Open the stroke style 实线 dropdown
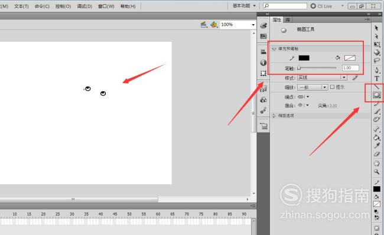Viewport: 384px width, 235px height. pos(344,78)
